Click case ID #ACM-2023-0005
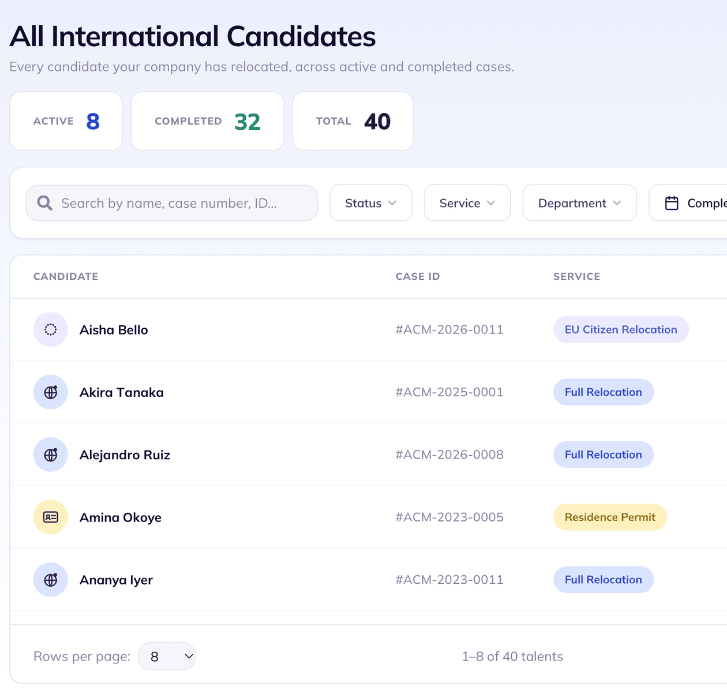The image size is (727, 698). point(449,517)
